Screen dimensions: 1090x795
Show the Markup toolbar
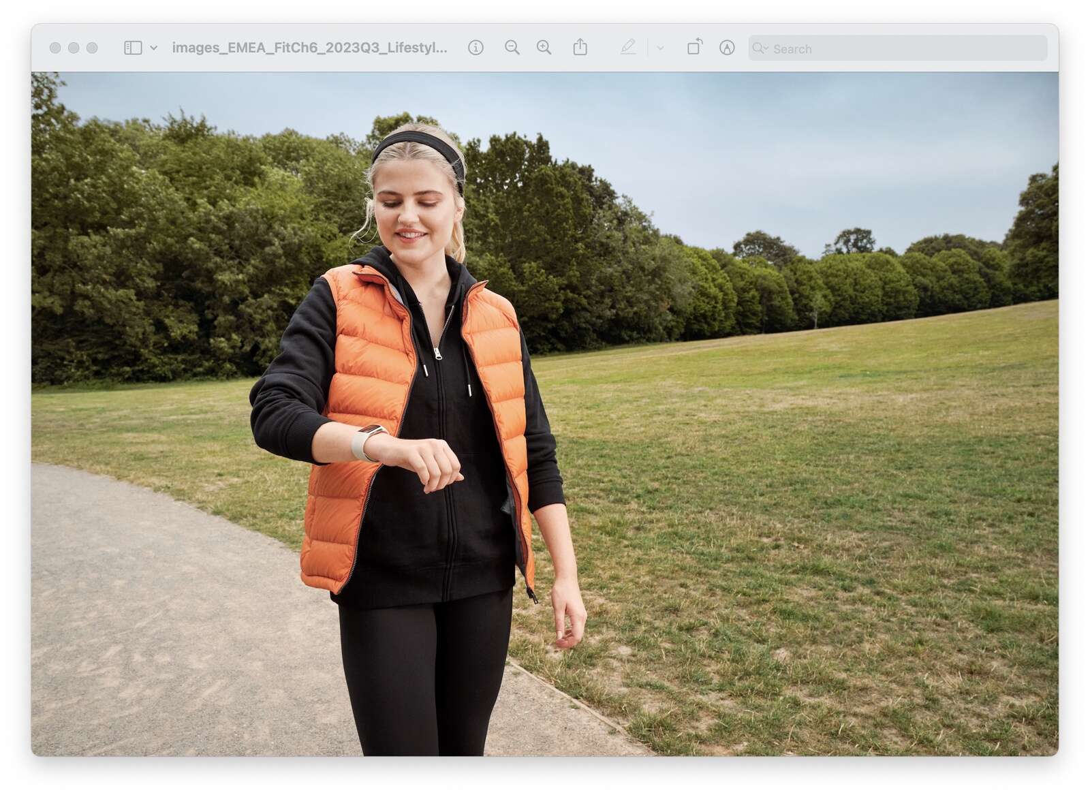point(727,48)
